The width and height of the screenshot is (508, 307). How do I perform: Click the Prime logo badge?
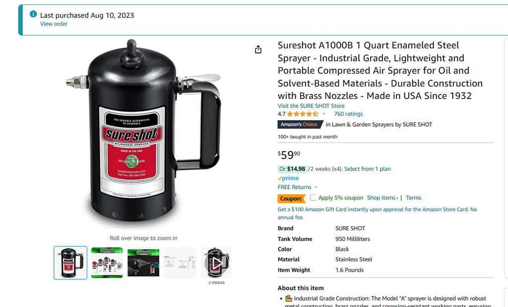pyautogui.click(x=288, y=178)
